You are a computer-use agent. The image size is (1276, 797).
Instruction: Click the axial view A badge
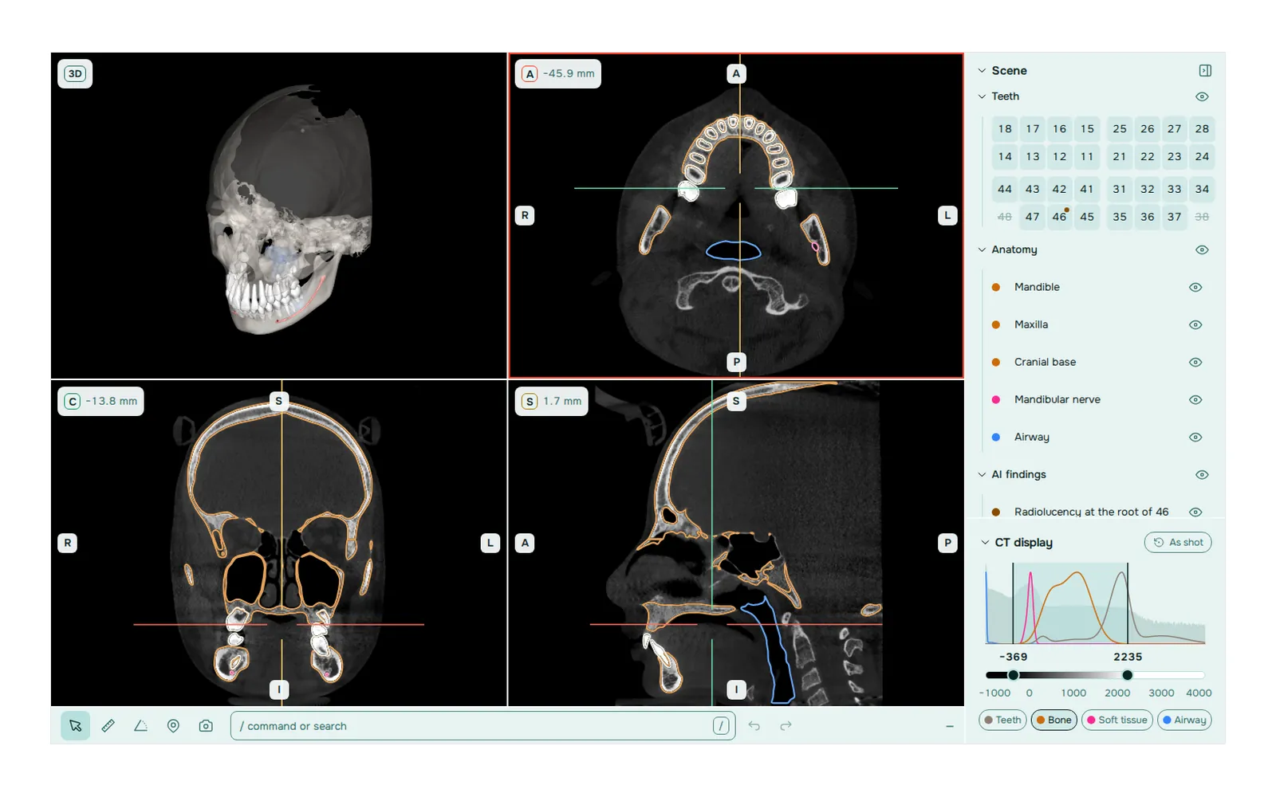530,74
